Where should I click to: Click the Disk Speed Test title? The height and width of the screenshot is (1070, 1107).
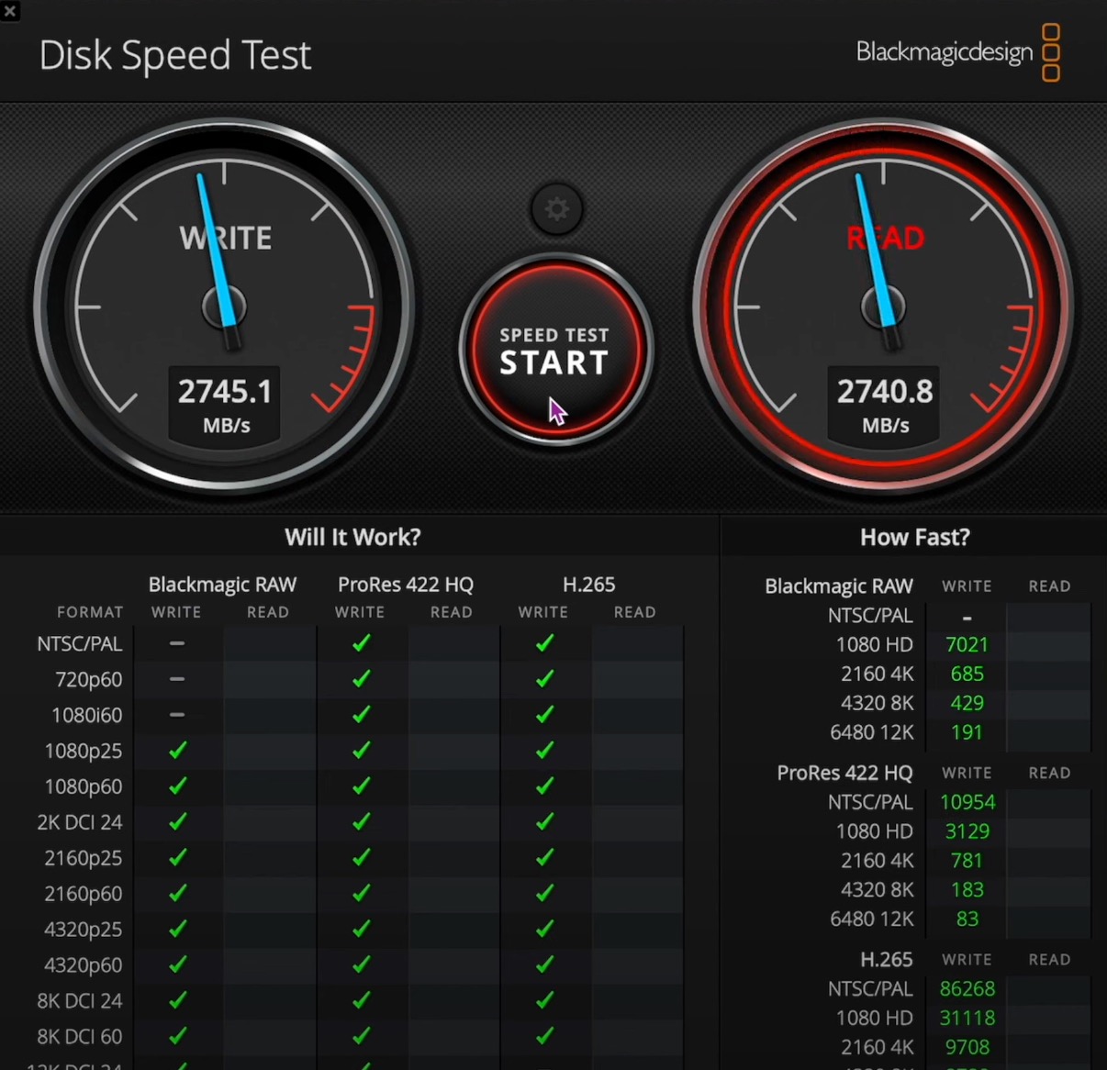175,55
